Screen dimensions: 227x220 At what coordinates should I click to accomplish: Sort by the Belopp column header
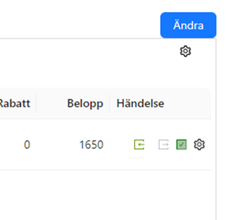(x=85, y=103)
